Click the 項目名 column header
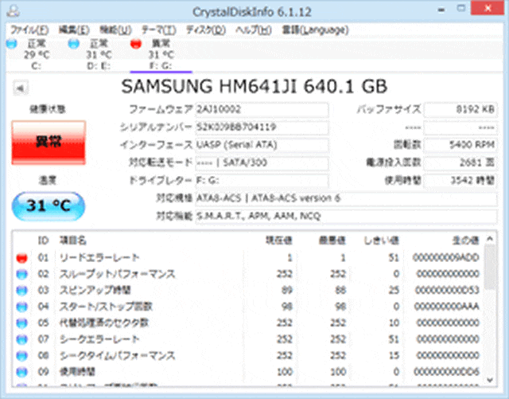This screenshot has height=399, width=509. tap(72, 241)
